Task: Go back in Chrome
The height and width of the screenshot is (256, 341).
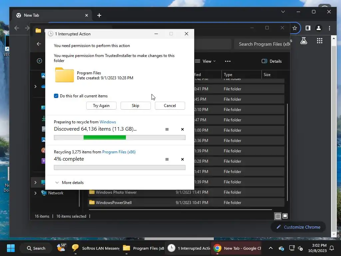Action: [x=17, y=28]
